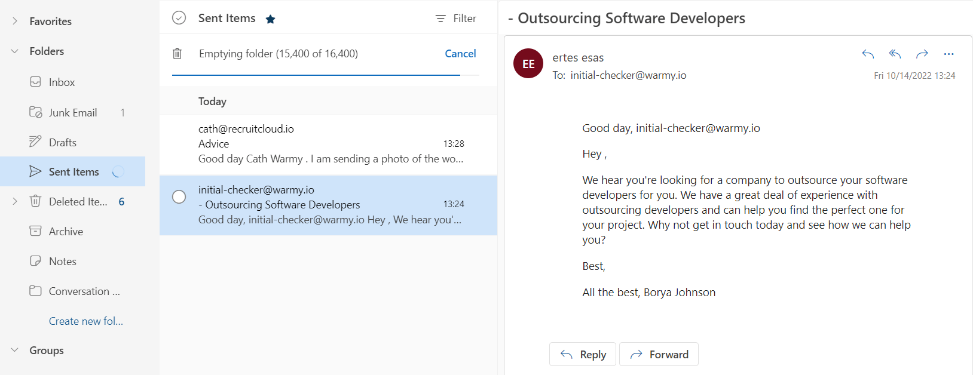Cancel emptying the folder
973x375 pixels.
point(460,54)
